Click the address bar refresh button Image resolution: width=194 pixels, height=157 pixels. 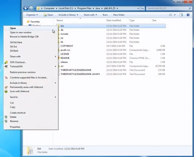point(142,8)
